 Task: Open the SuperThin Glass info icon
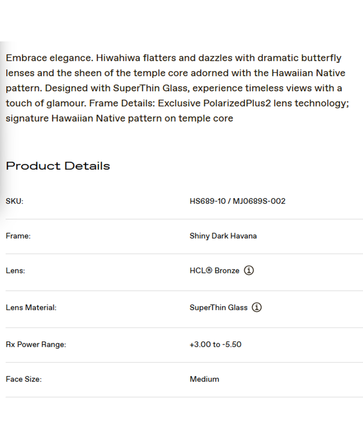[257, 307]
